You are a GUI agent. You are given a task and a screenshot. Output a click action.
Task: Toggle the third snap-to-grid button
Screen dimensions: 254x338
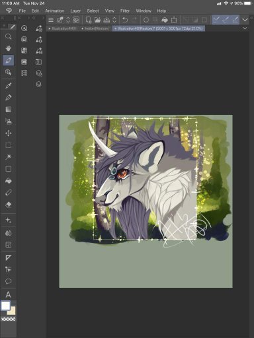pyautogui.click(x=235, y=20)
